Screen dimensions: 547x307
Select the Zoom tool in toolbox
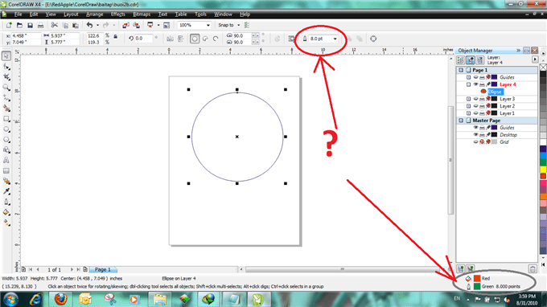(x=6, y=87)
